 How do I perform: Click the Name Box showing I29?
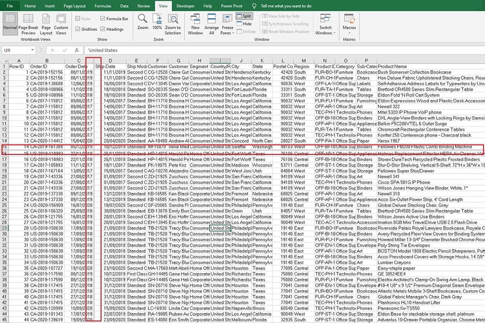[20, 50]
